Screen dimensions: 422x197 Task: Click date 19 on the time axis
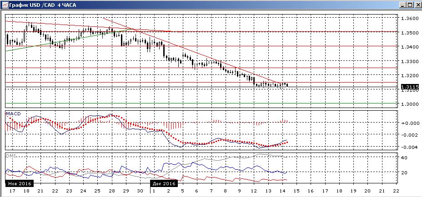(353, 191)
